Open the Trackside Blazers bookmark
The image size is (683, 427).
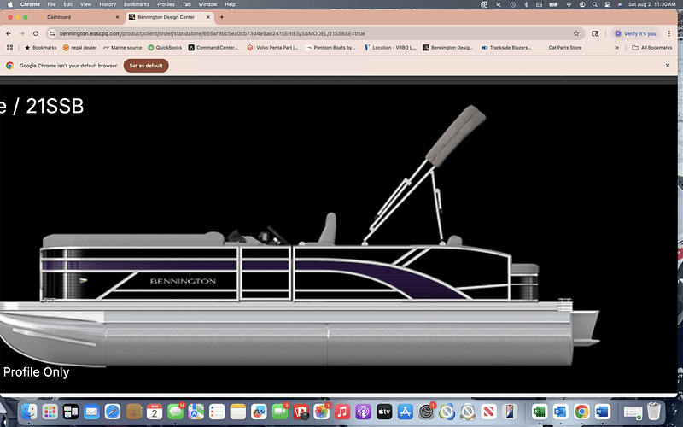click(x=506, y=48)
